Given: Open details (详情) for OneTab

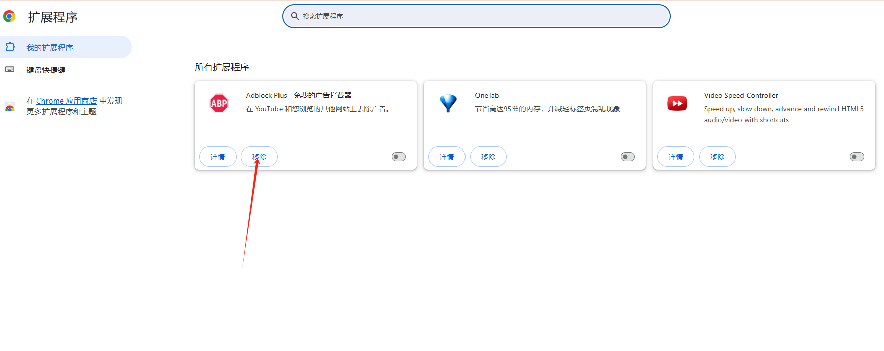Looking at the screenshot, I should click(447, 157).
